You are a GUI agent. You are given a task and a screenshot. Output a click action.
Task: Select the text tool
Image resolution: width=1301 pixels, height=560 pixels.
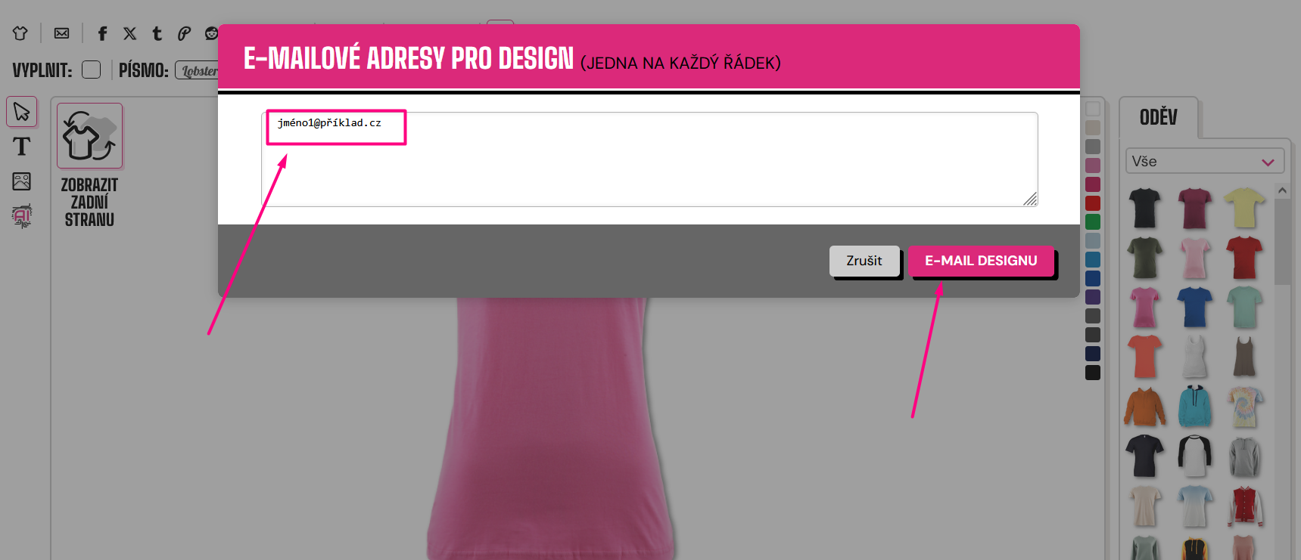tap(21, 147)
